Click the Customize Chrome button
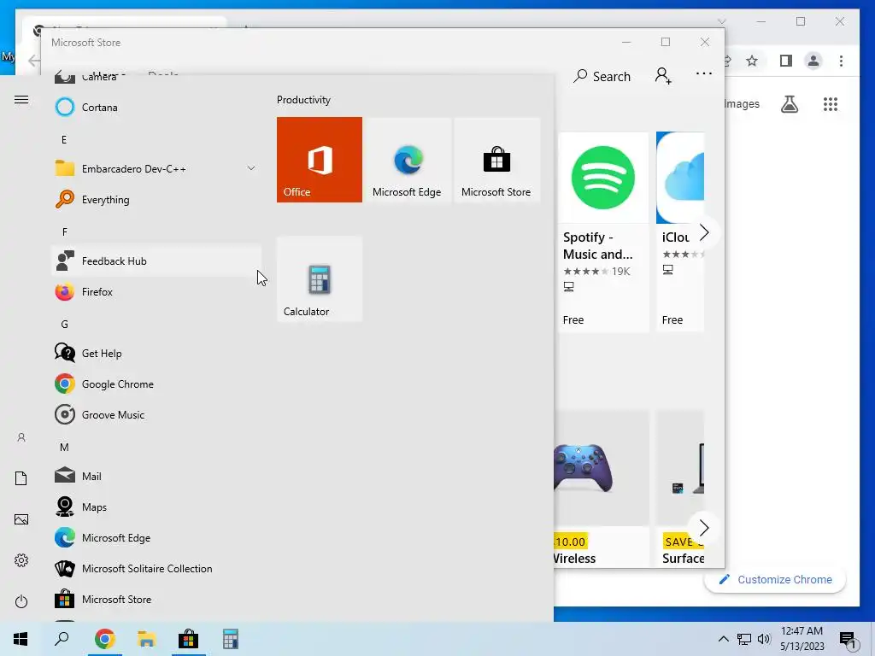 [x=775, y=580]
